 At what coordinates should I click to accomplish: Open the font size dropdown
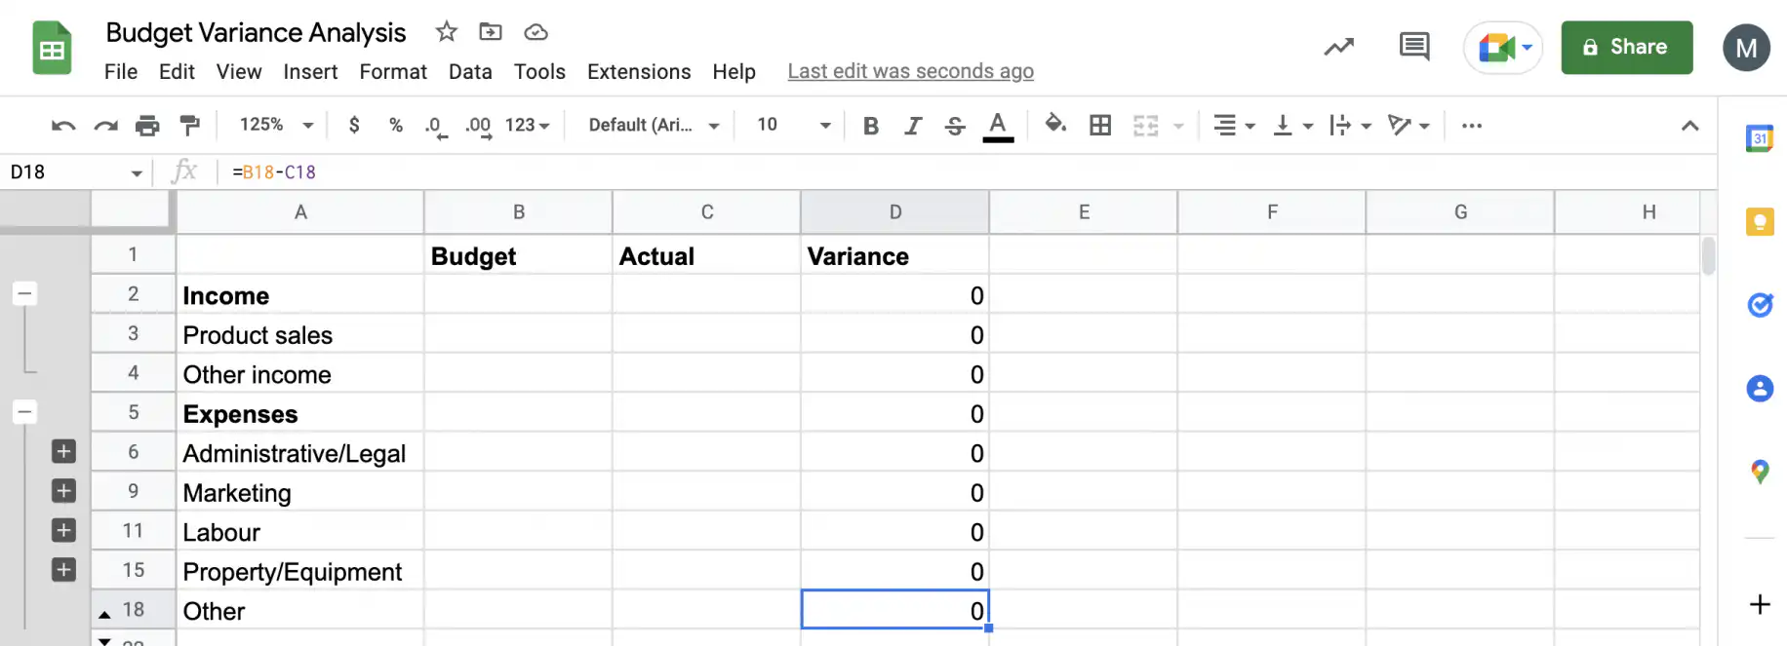coord(794,125)
